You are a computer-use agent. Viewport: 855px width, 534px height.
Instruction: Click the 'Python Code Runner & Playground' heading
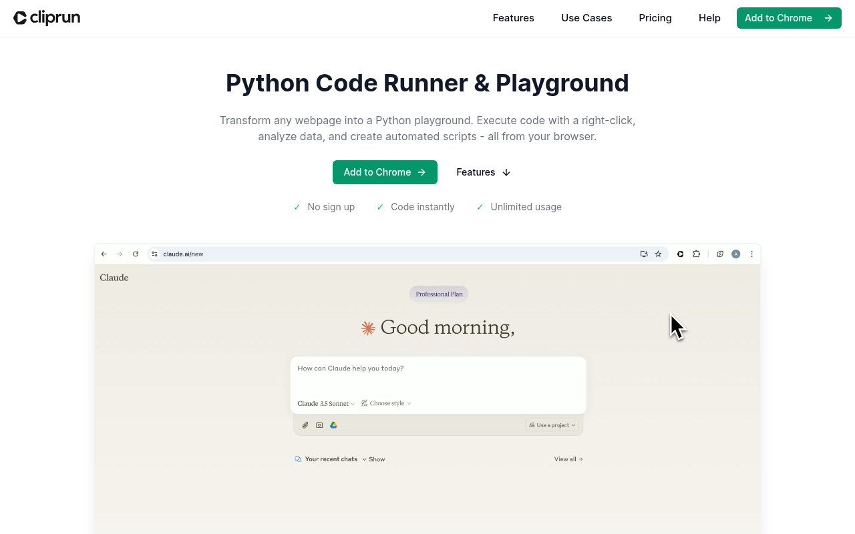tap(427, 83)
